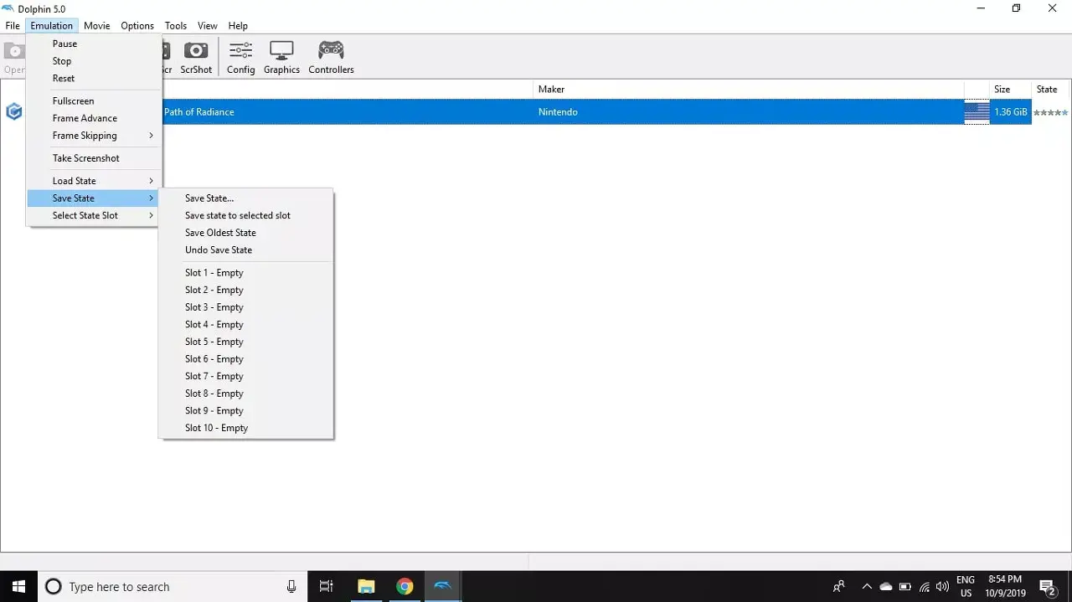Click the Emulation menu
The image size is (1072, 602).
52,26
